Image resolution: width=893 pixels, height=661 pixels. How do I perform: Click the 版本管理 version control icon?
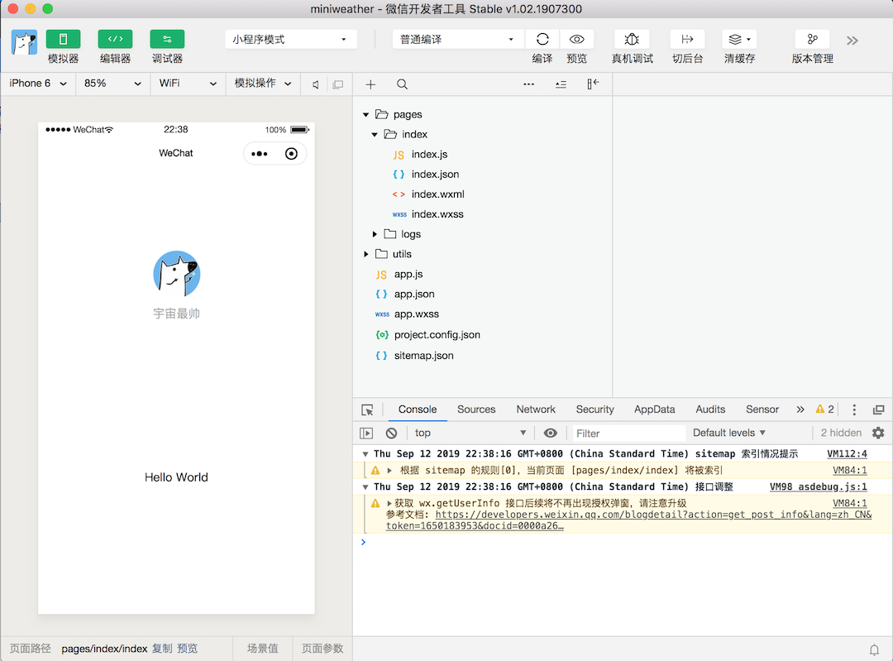pyautogui.click(x=812, y=40)
